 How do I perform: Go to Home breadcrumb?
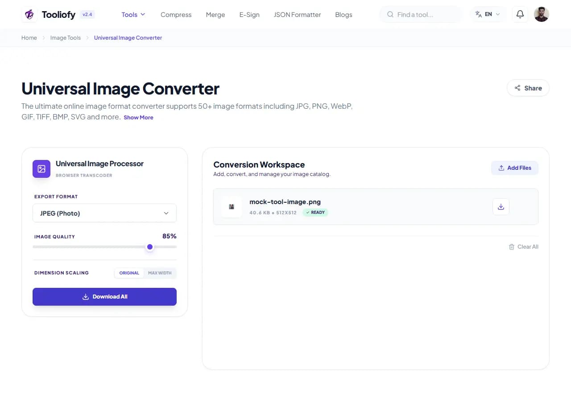pos(29,38)
